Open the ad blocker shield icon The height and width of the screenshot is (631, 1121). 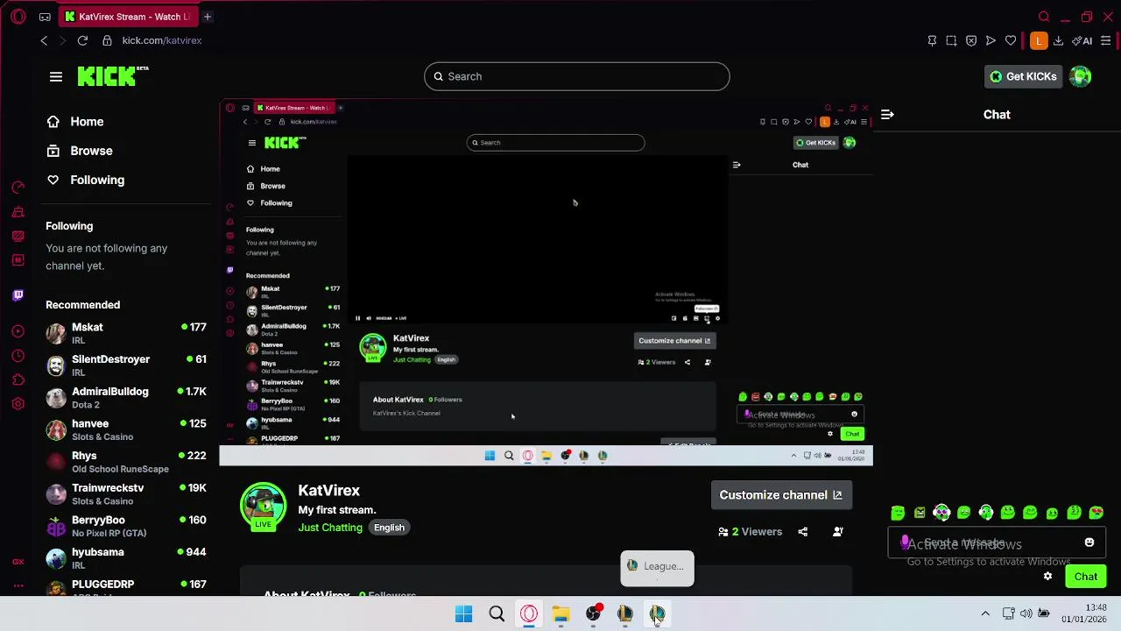[971, 40]
